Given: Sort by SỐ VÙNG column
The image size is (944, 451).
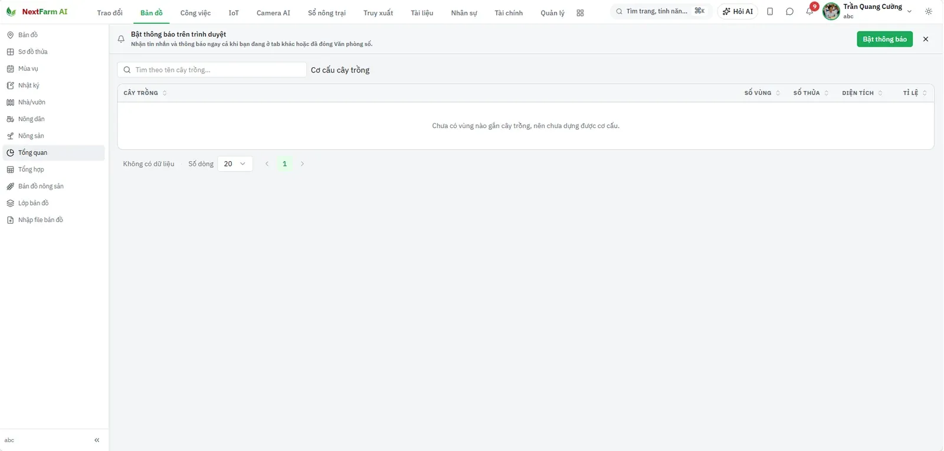Looking at the screenshot, I should (x=762, y=93).
